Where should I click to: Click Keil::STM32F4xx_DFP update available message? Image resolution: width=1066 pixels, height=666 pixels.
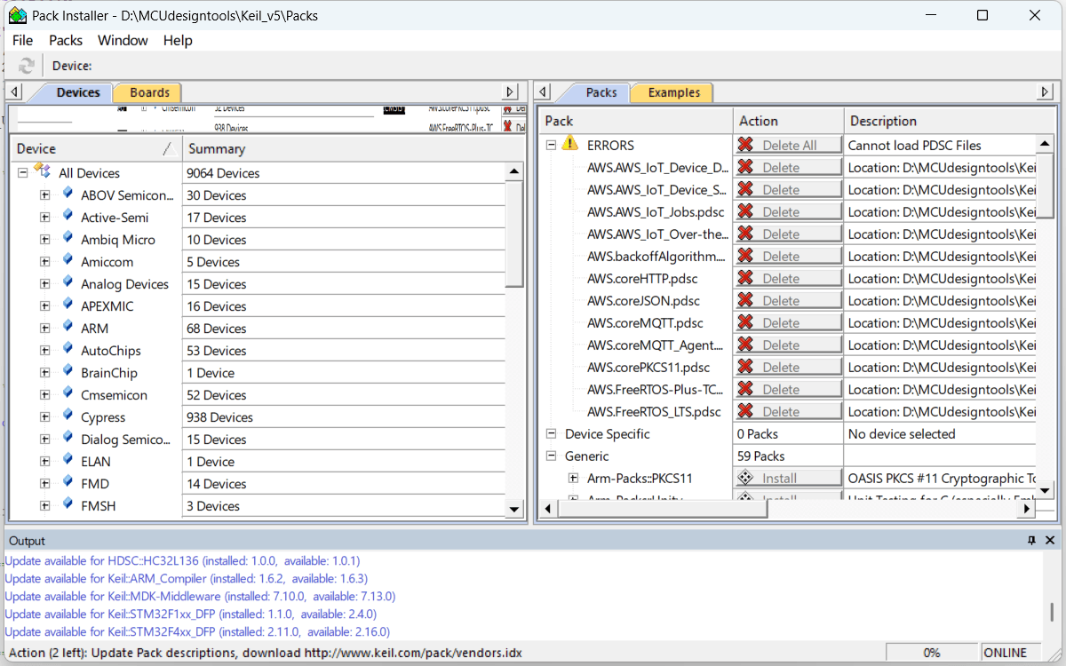click(197, 631)
